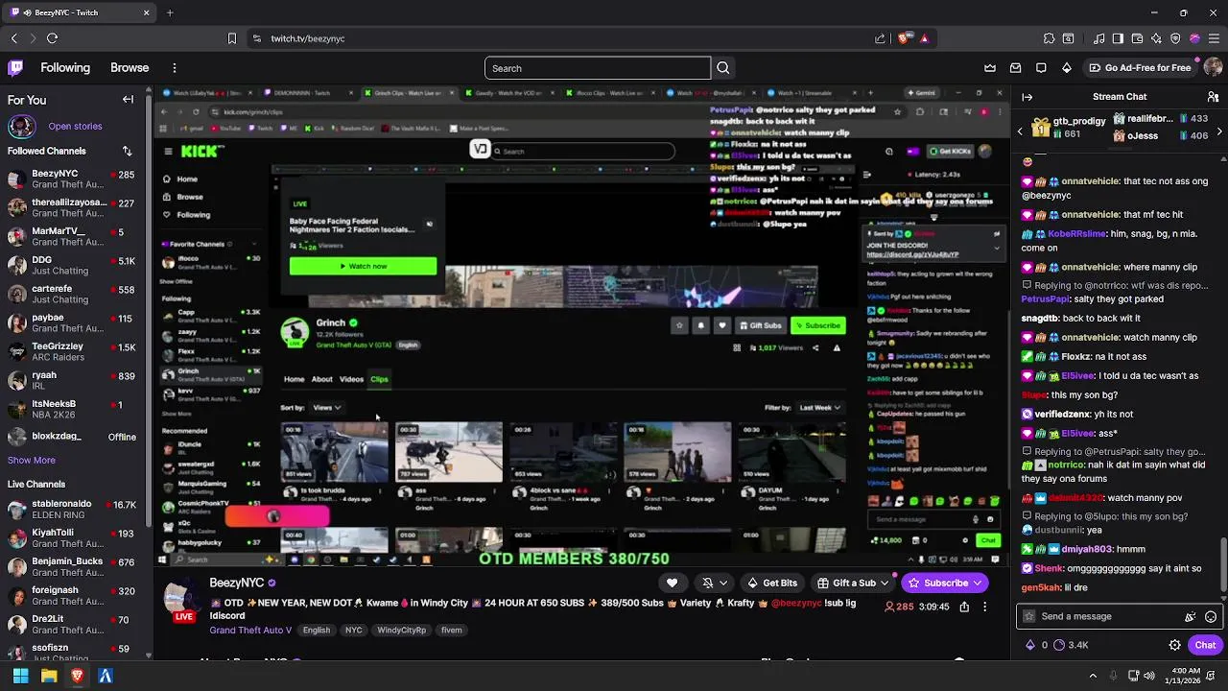Open the notification bell dropdown for BeezyNYC
The width and height of the screenshot is (1228, 691).
[x=714, y=583]
